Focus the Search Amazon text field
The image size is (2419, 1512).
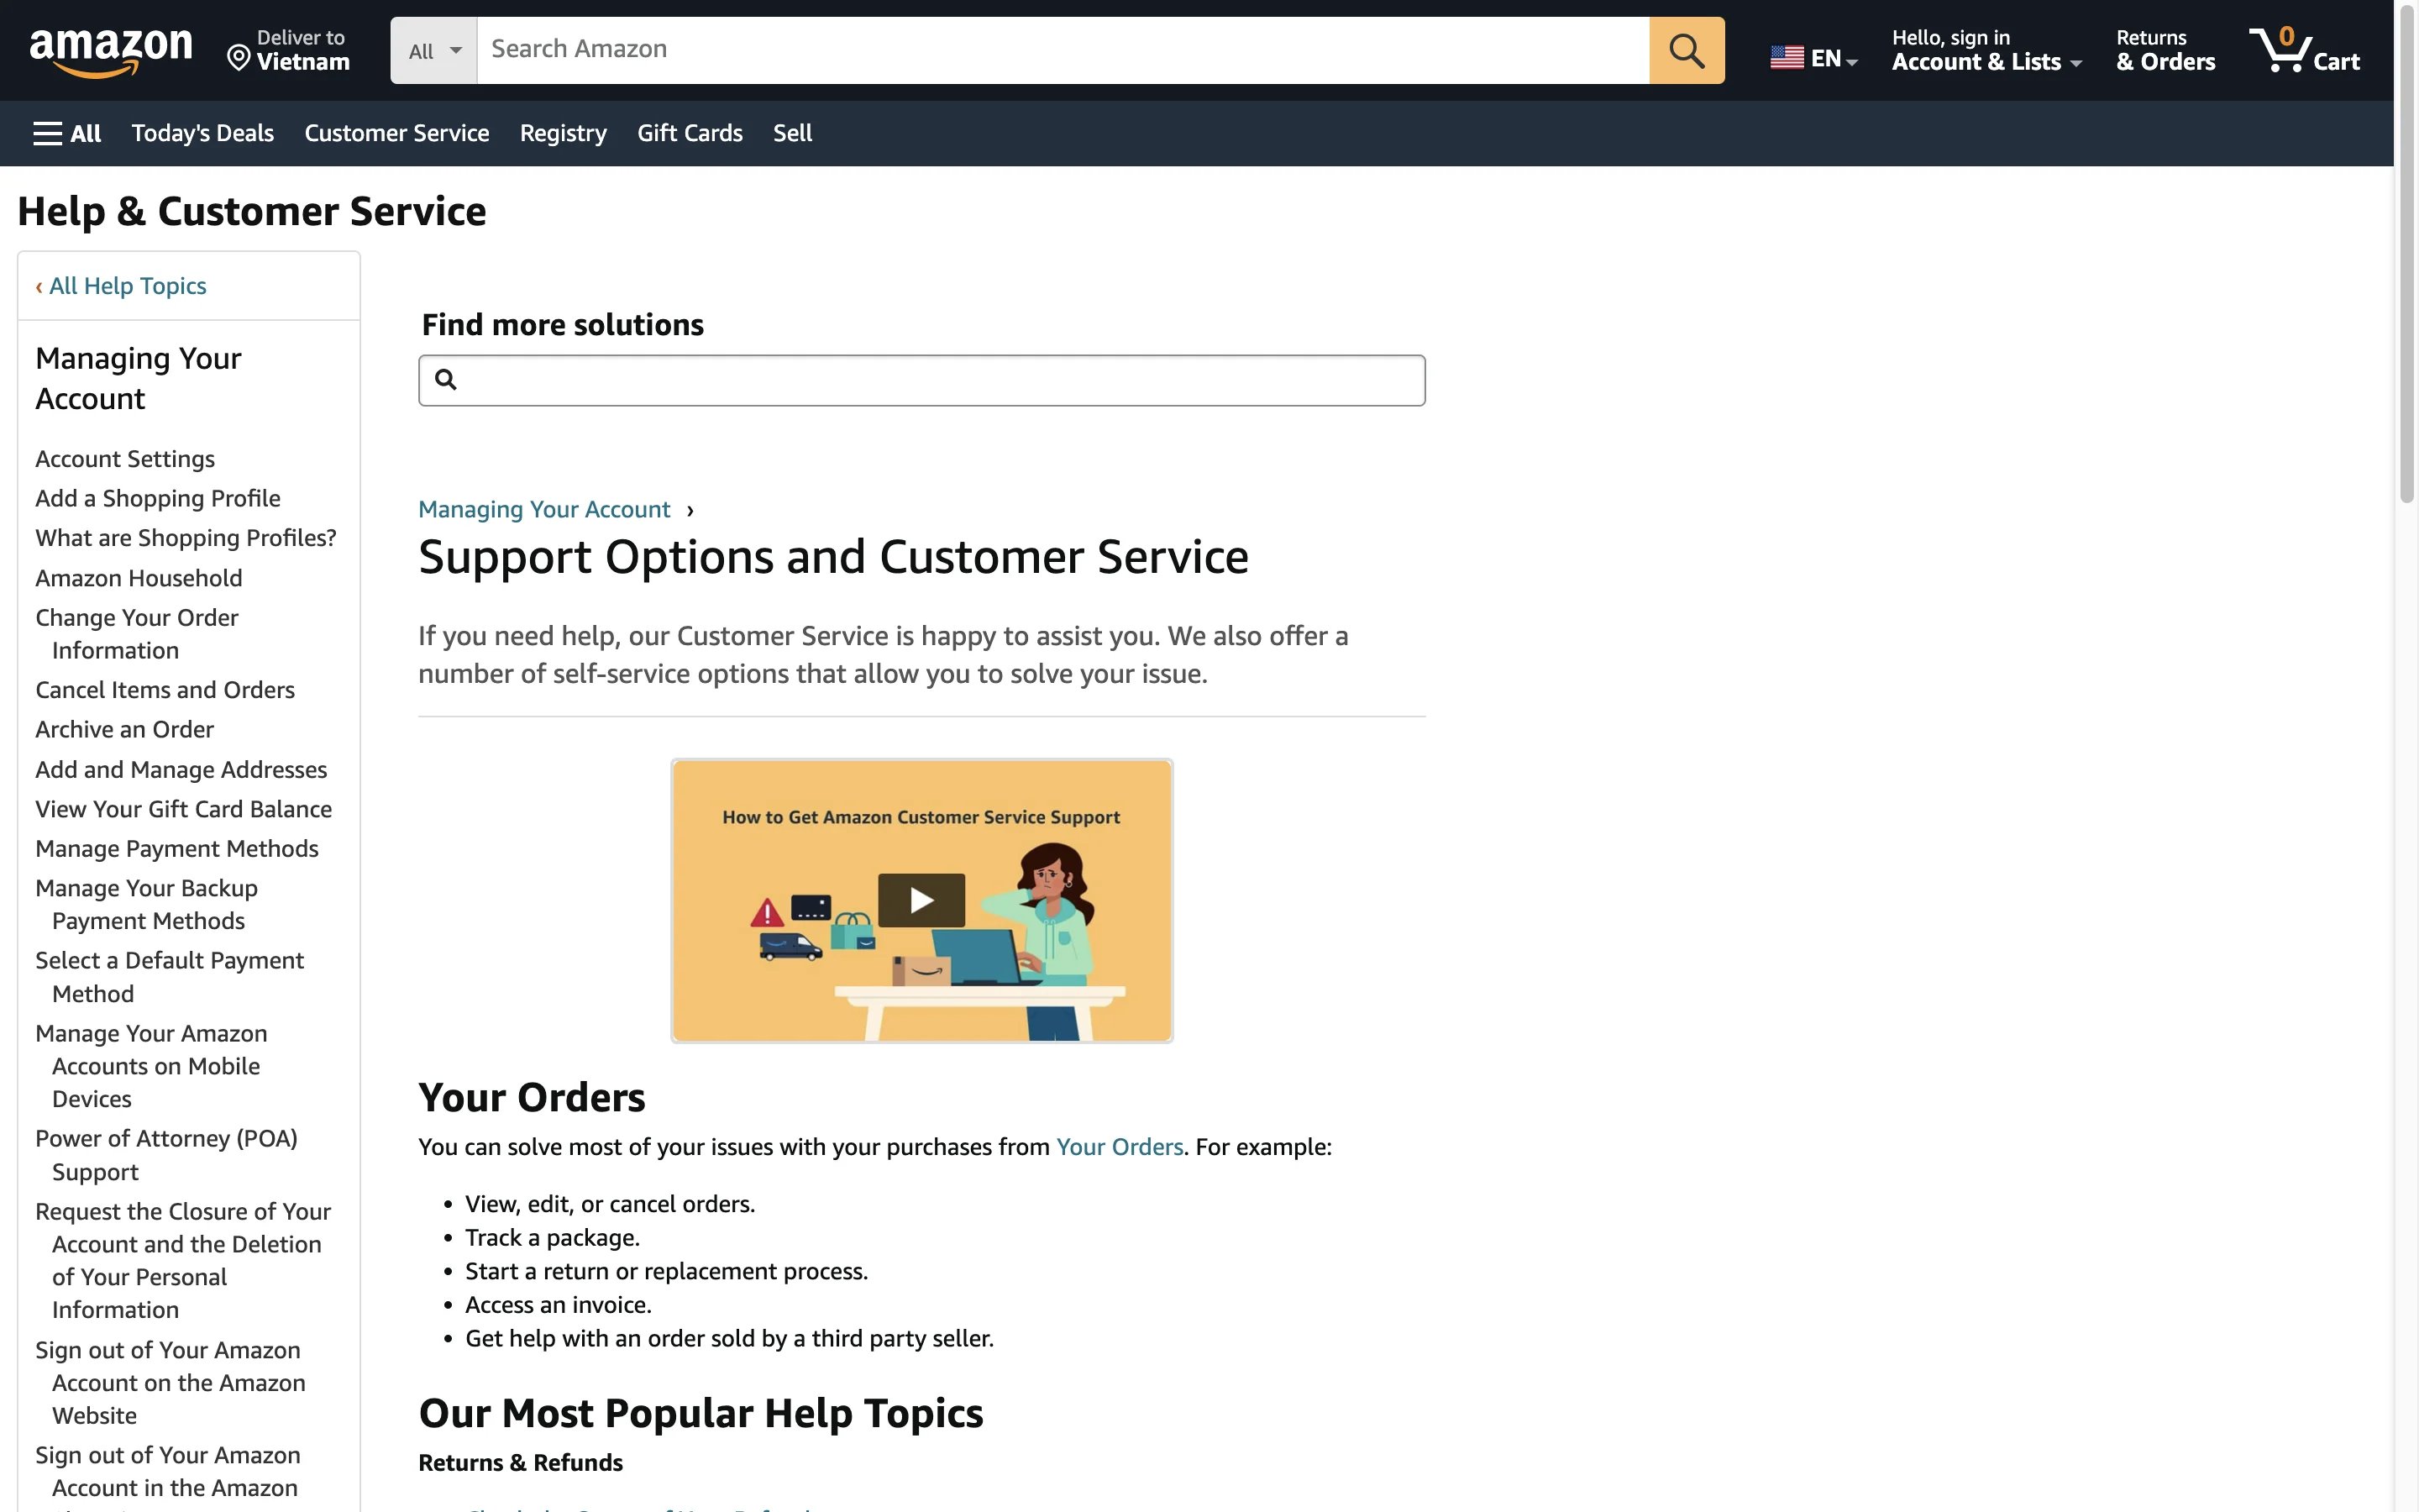pyautogui.click(x=1062, y=50)
